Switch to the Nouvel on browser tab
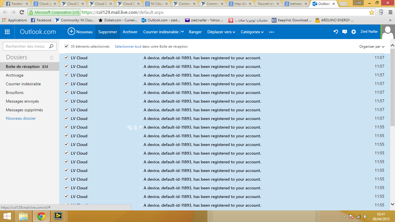395x222 pixels. tap(268, 4)
